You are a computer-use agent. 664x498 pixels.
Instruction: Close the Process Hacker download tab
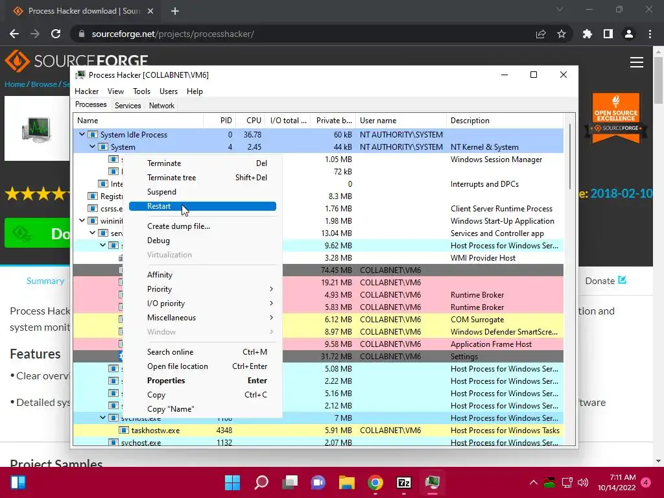[150, 11]
